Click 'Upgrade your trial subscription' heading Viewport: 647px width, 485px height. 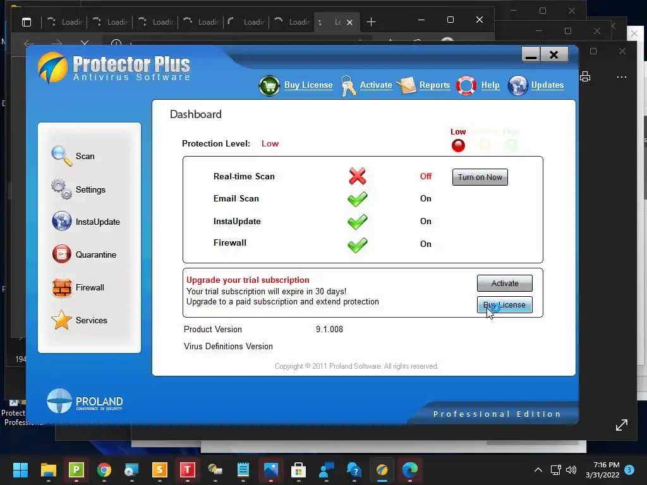(x=248, y=280)
